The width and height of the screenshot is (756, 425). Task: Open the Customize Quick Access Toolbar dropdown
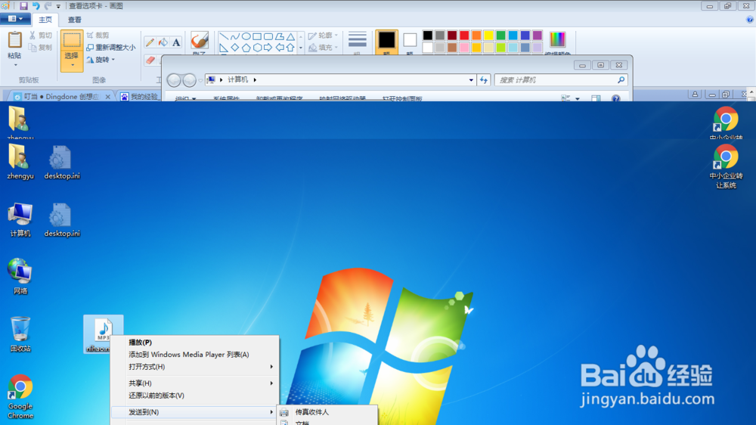(x=58, y=6)
